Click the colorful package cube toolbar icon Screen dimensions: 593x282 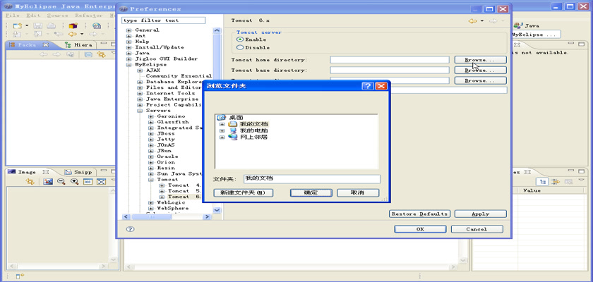coord(73,25)
